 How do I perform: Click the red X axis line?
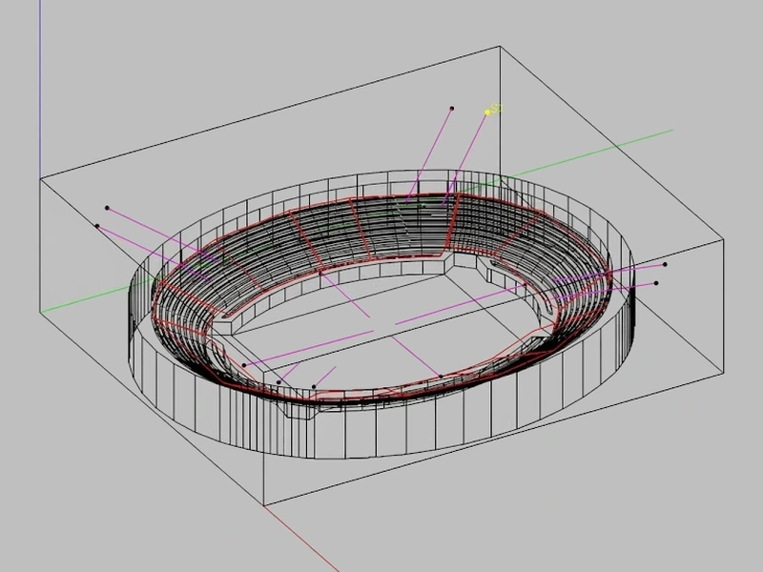pos(301,539)
